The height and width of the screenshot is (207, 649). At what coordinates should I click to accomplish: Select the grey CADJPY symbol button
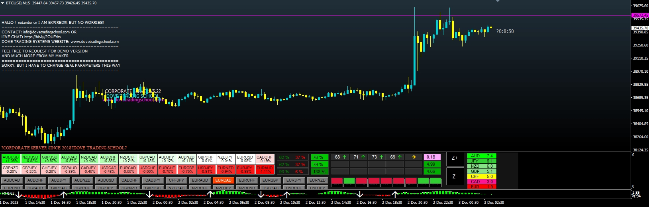[153, 180]
